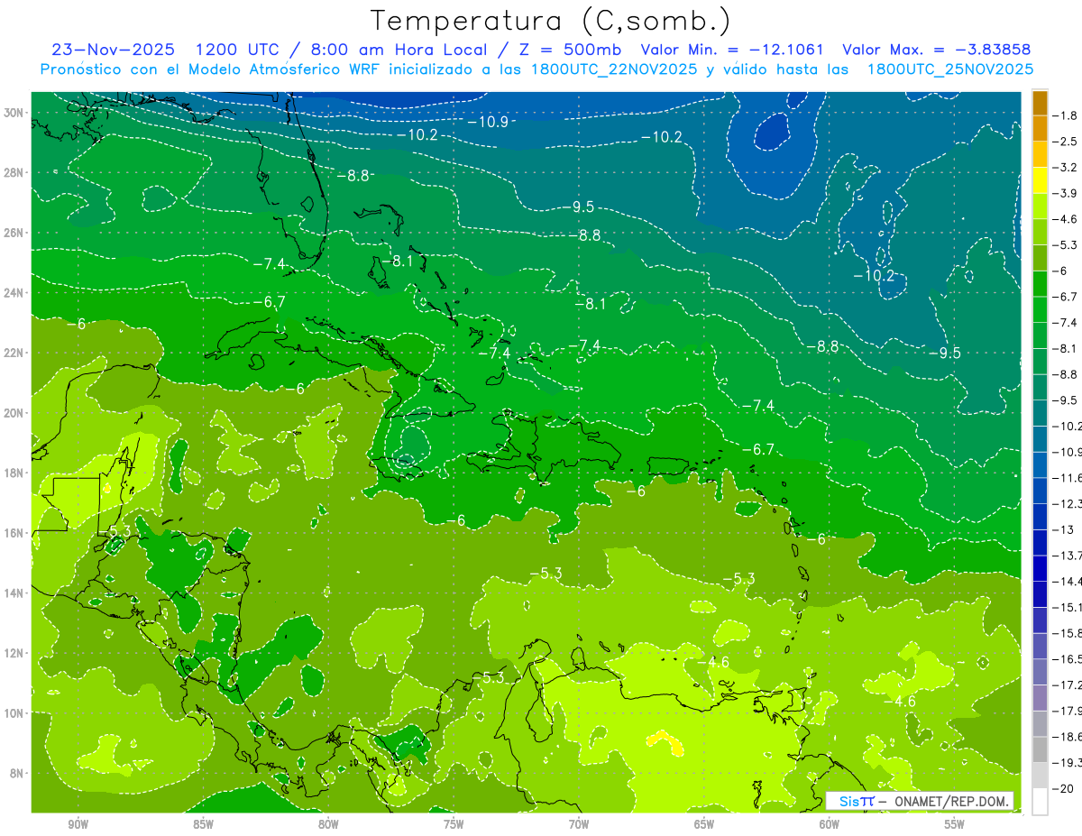Viewport: 1082px width, 836px height.
Task: Click the colorbar label '-2.5'
Action: (1067, 142)
